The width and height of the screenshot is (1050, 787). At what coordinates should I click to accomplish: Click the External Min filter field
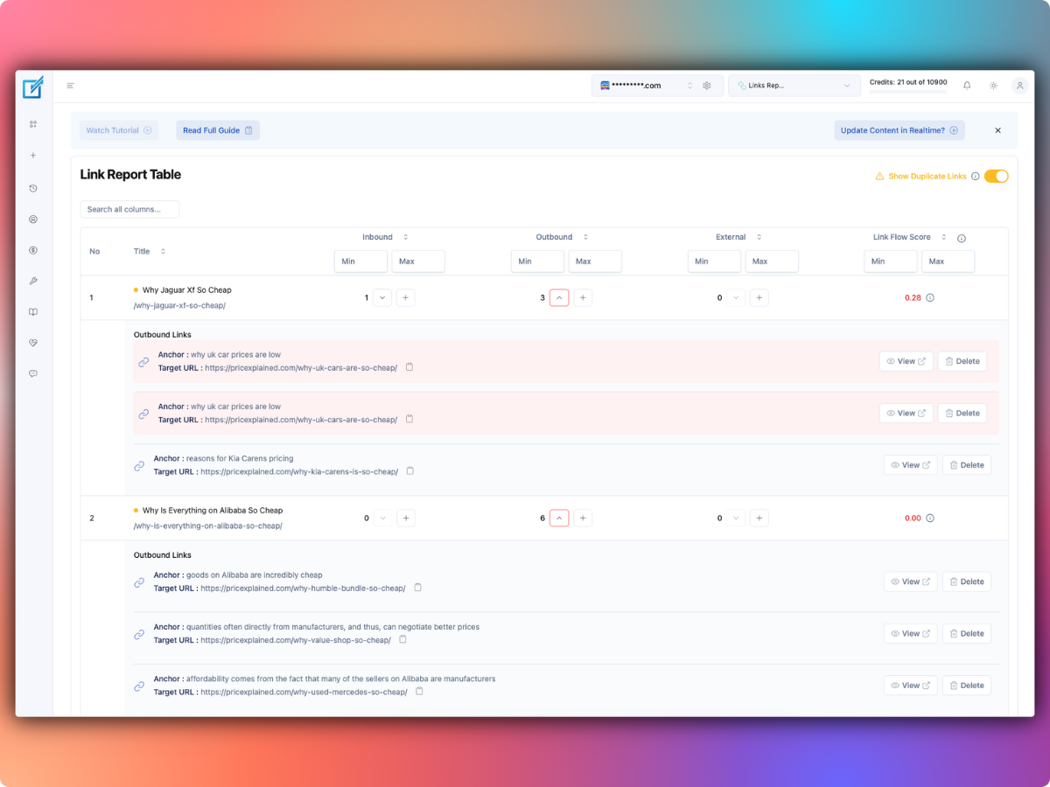pos(714,261)
